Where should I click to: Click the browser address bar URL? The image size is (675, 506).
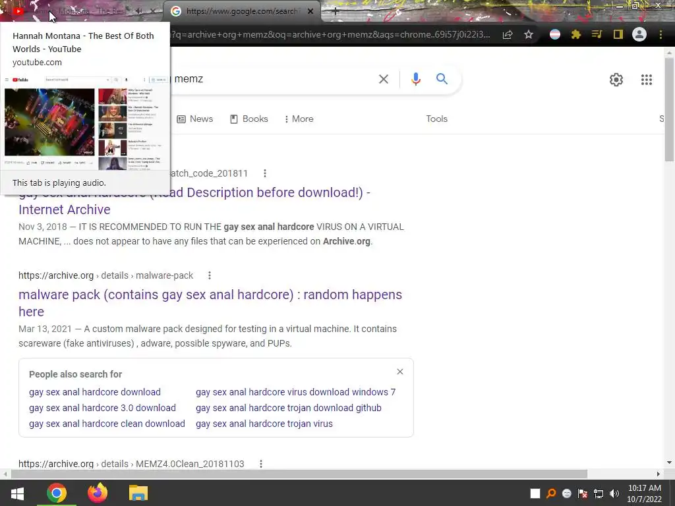pos(331,34)
